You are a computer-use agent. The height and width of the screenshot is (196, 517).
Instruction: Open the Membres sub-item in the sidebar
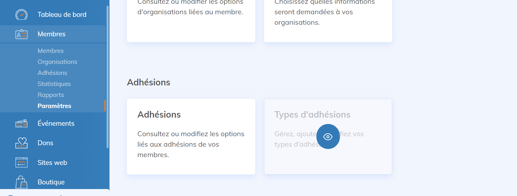coord(51,51)
